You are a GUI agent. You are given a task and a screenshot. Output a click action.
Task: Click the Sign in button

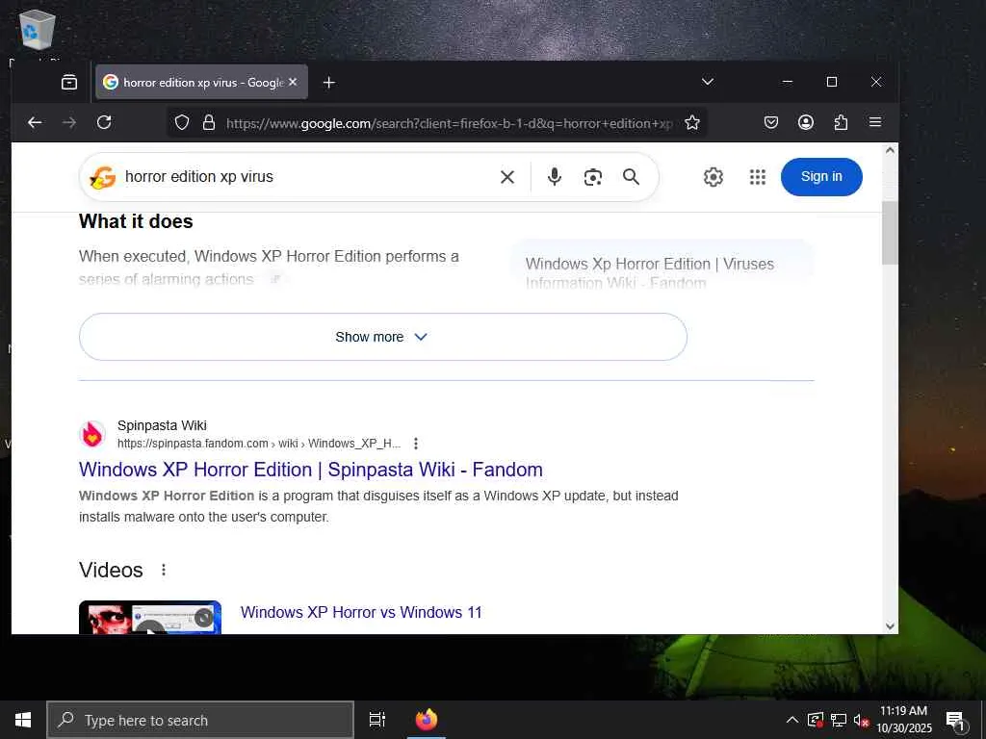coord(821,177)
